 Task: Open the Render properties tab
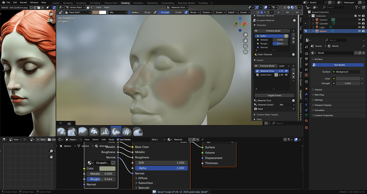tap(306, 54)
